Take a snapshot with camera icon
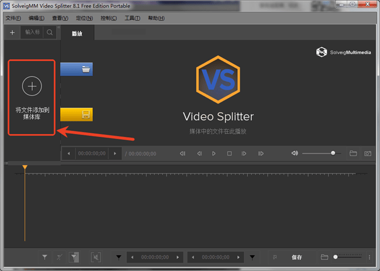 tap(368, 153)
